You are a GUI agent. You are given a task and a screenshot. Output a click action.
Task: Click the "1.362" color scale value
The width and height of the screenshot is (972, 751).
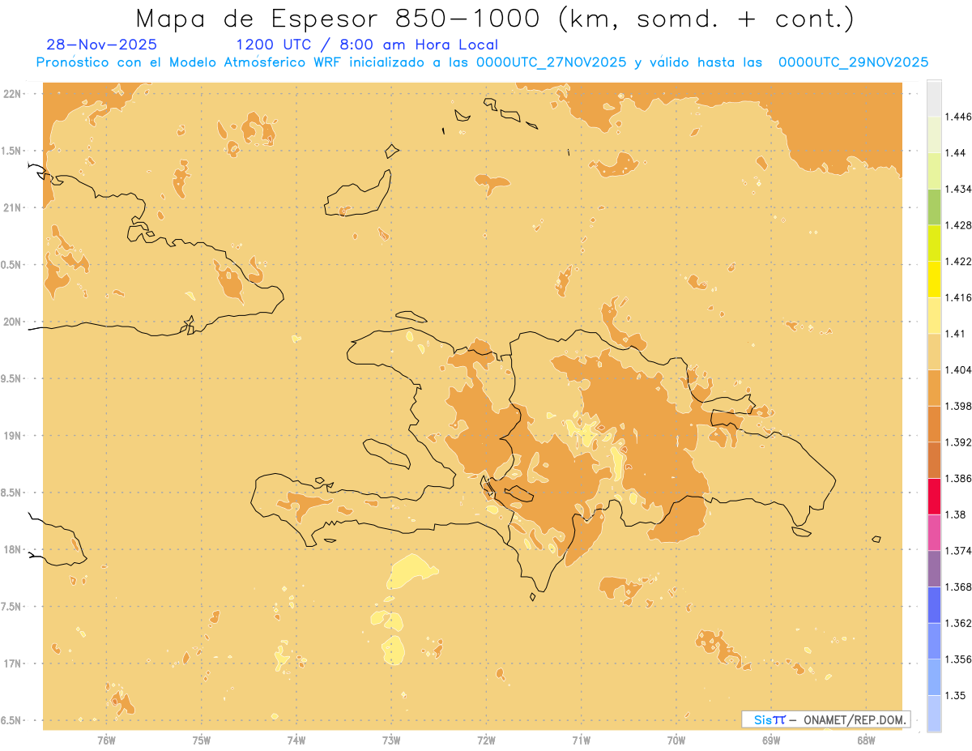point(959,623)
